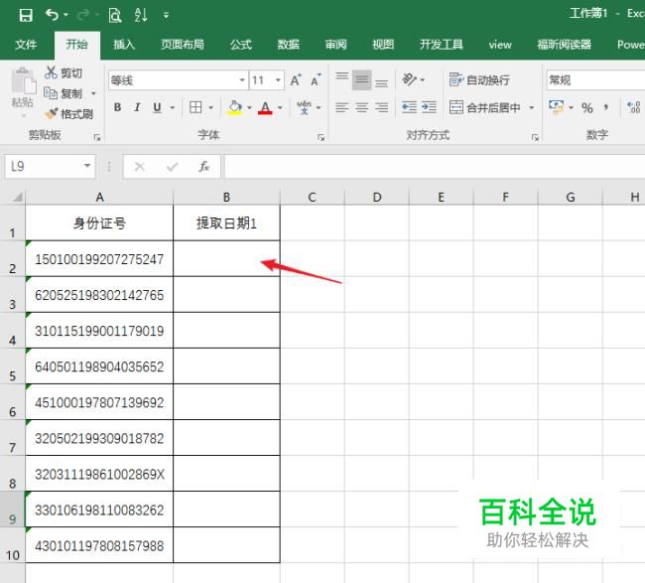Viewport: 645px width, 583px height.
Task: Click the Increase Indent icon
Action: point(429,107)
